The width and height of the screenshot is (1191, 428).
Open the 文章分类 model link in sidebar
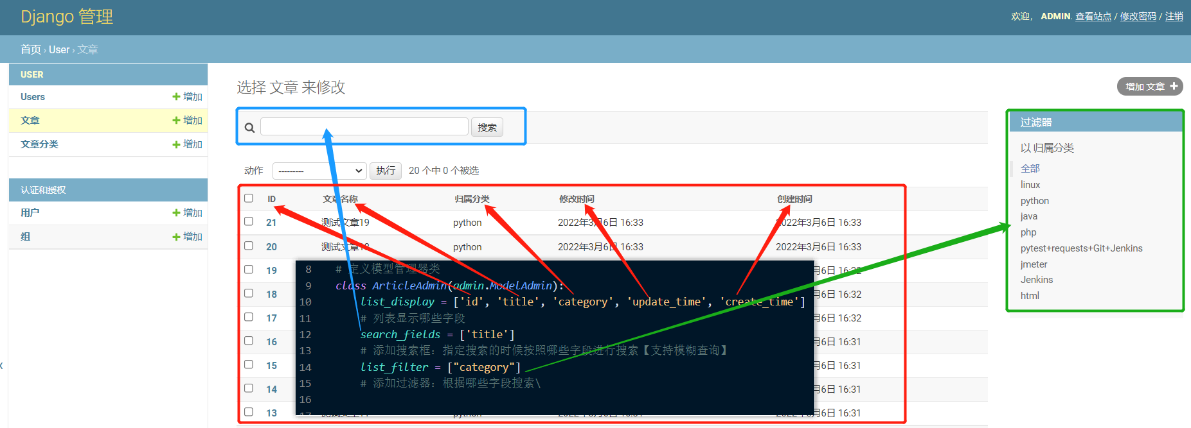(x=39, y=144)
